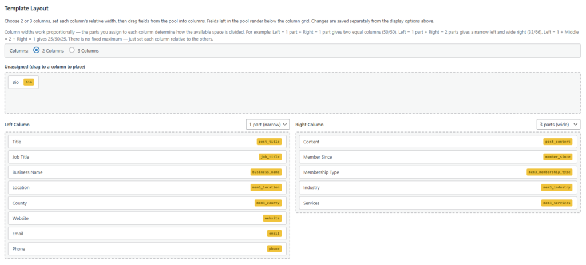Click the post_content tag
The width and height of the screenshot is (586, 265).
pyautogui.click(x=558, y=142)
